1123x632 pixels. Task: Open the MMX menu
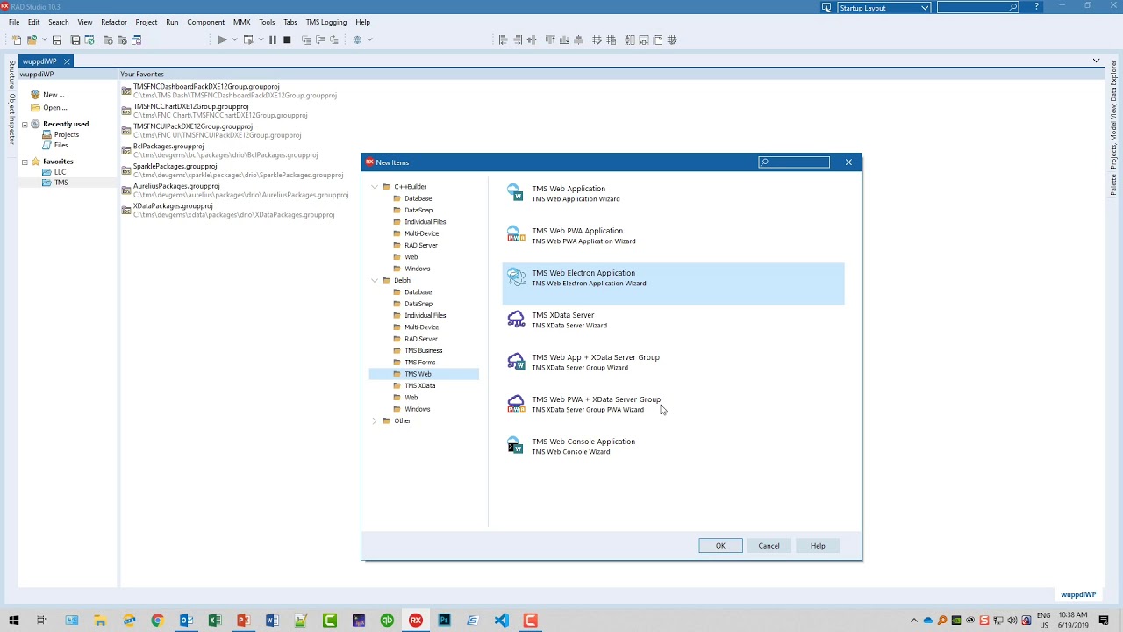[241, 22]
